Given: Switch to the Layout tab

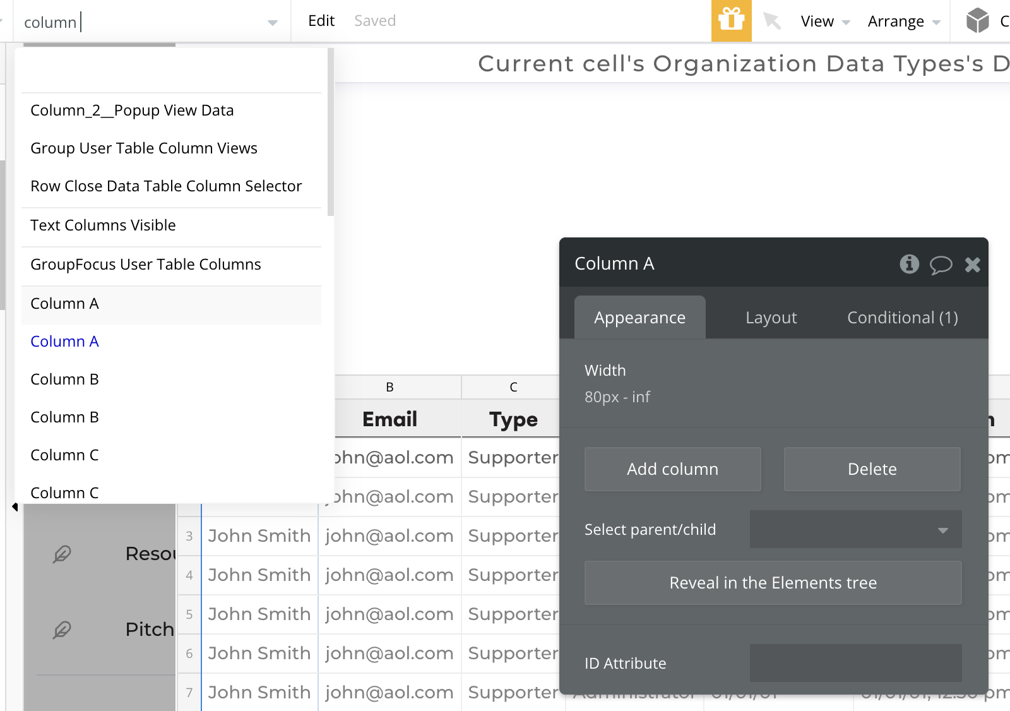Looking at the screenshot, I should (x=771, y=318).
